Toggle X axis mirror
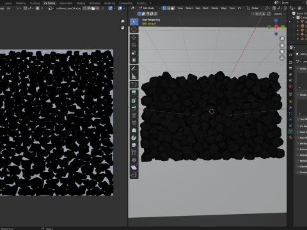The image size is (307, 230). 257,13
